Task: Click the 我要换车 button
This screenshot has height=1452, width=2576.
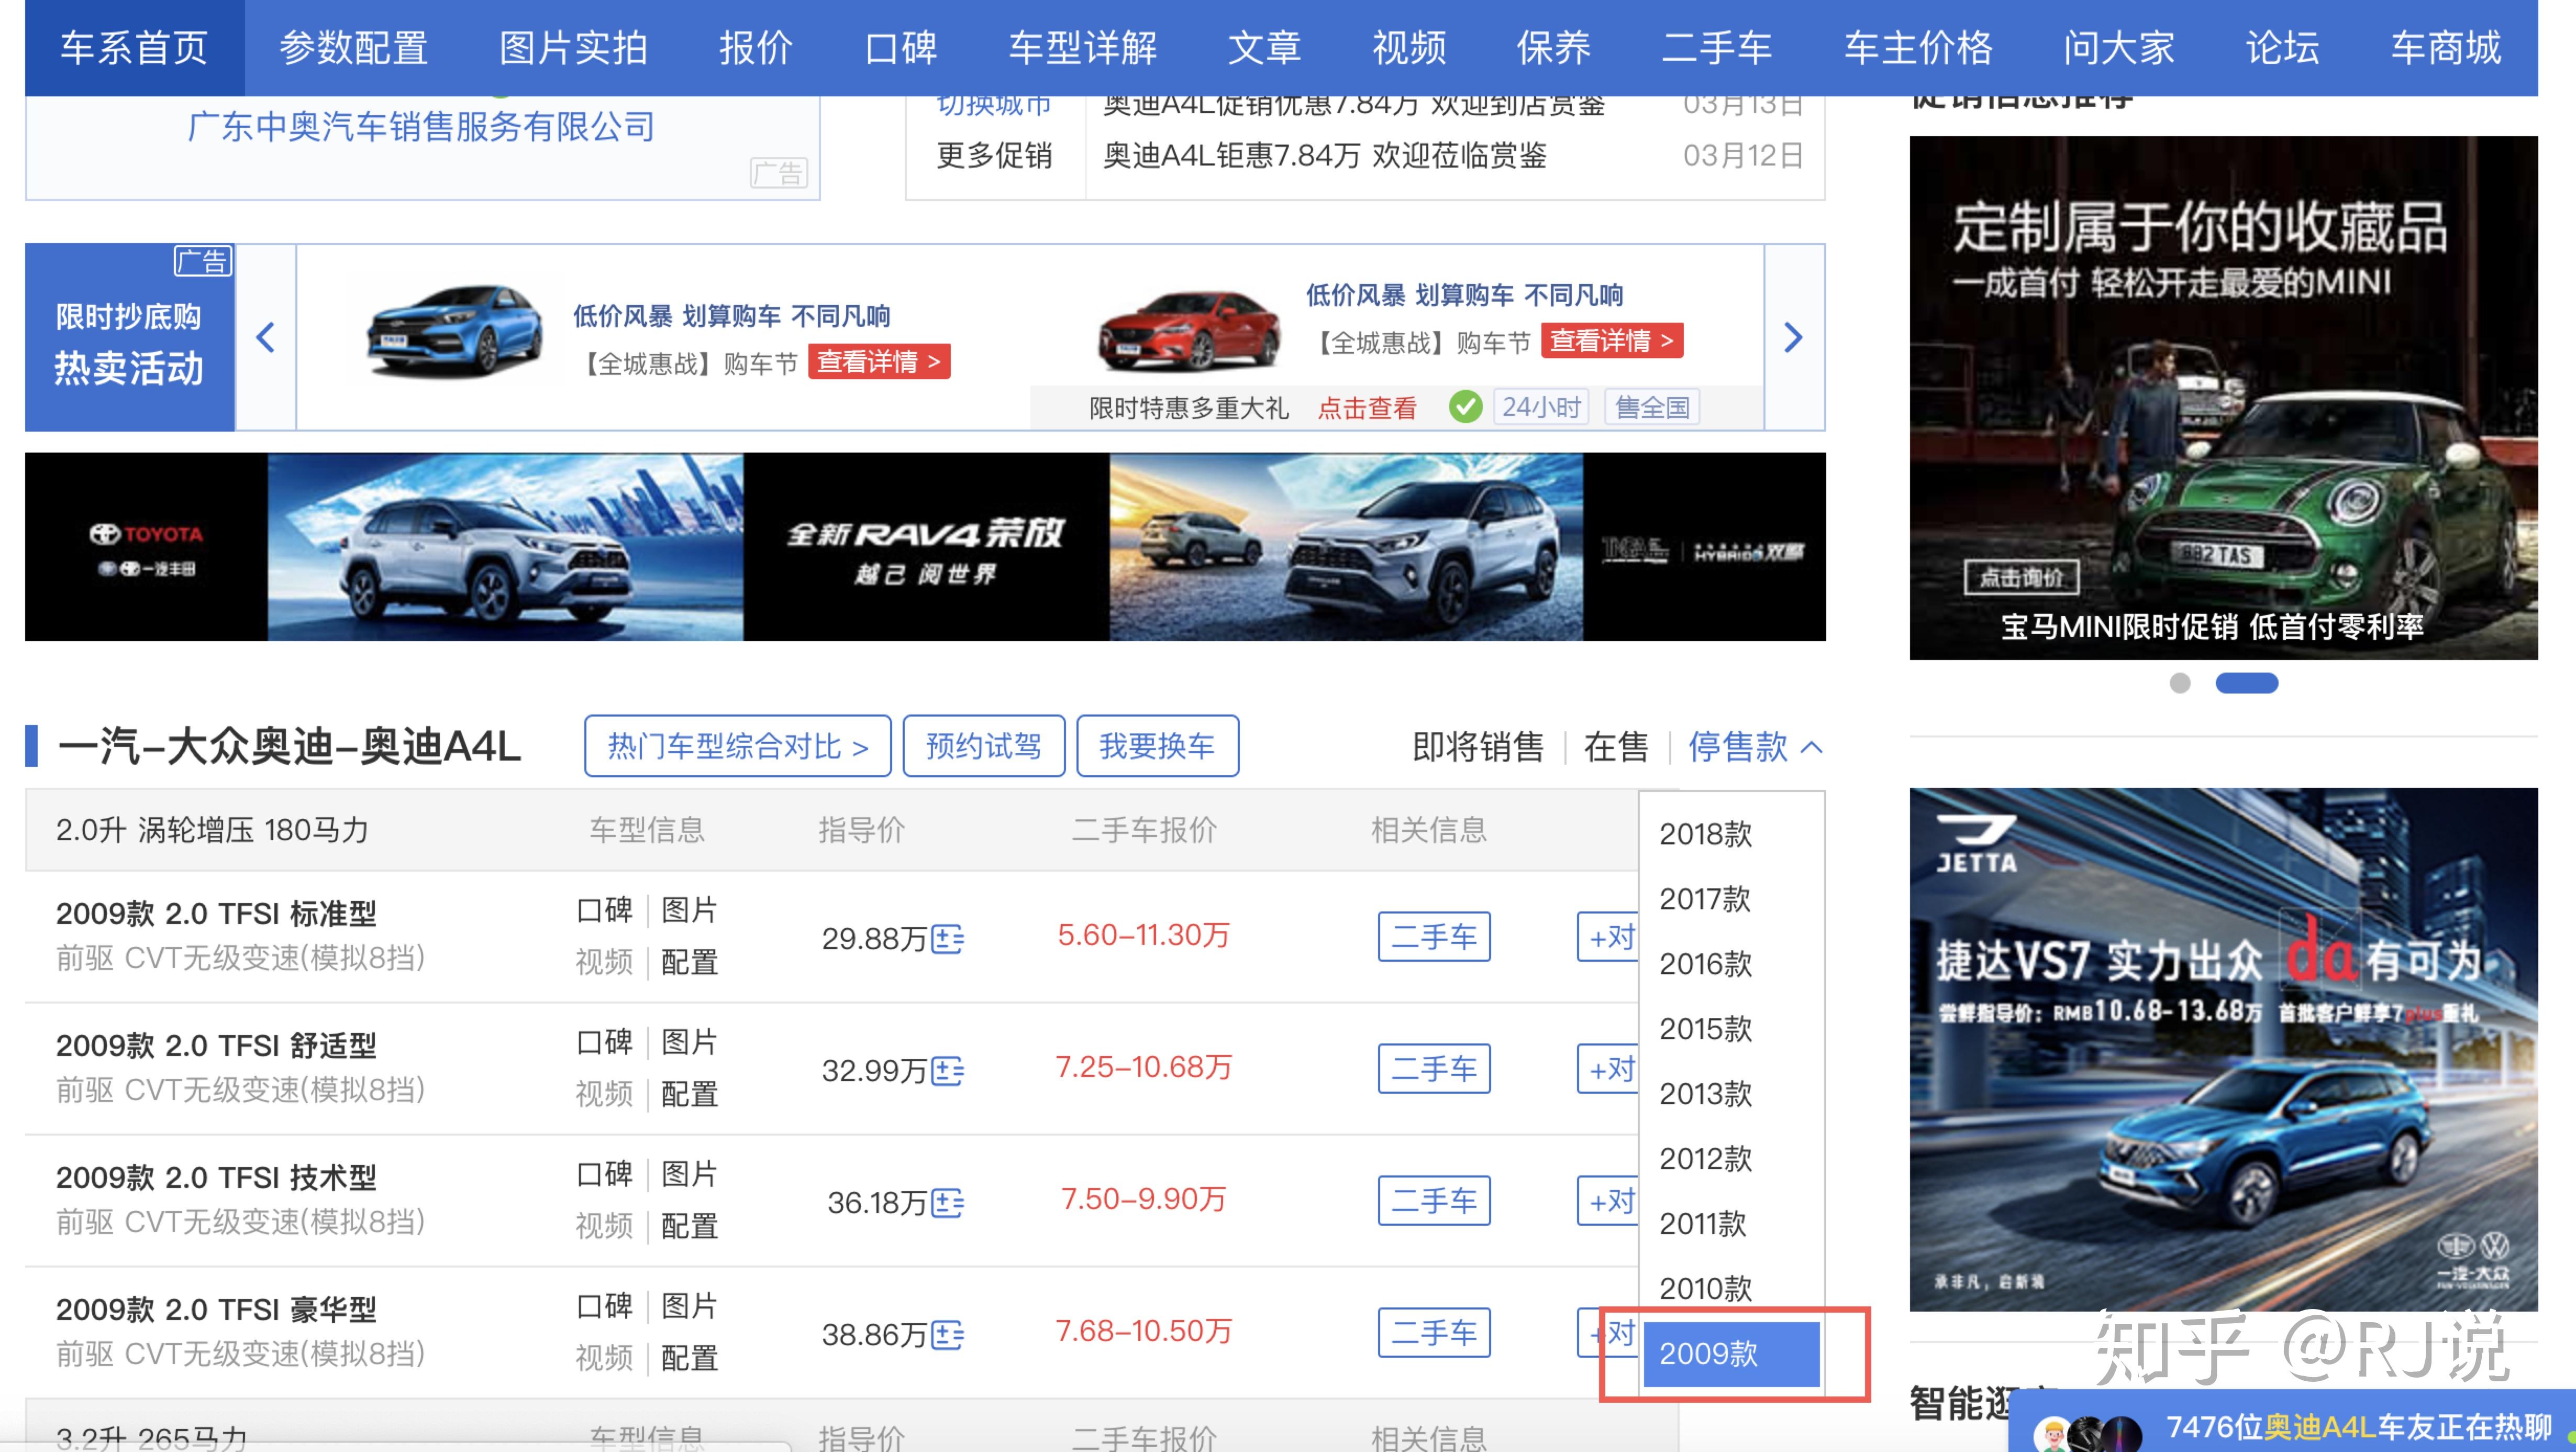Action: pyautogui.click(x=1157, y=745)
